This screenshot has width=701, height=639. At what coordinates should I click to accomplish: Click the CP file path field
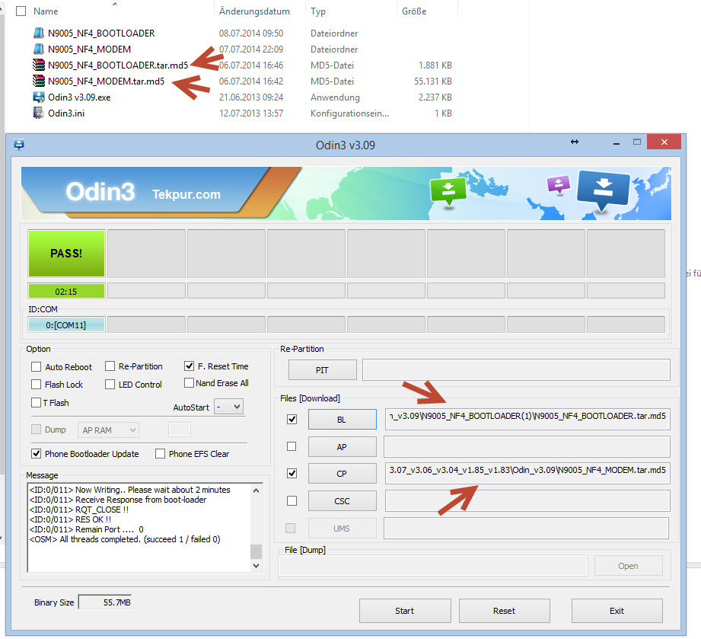pyautogui.click(x=527, y=474)
